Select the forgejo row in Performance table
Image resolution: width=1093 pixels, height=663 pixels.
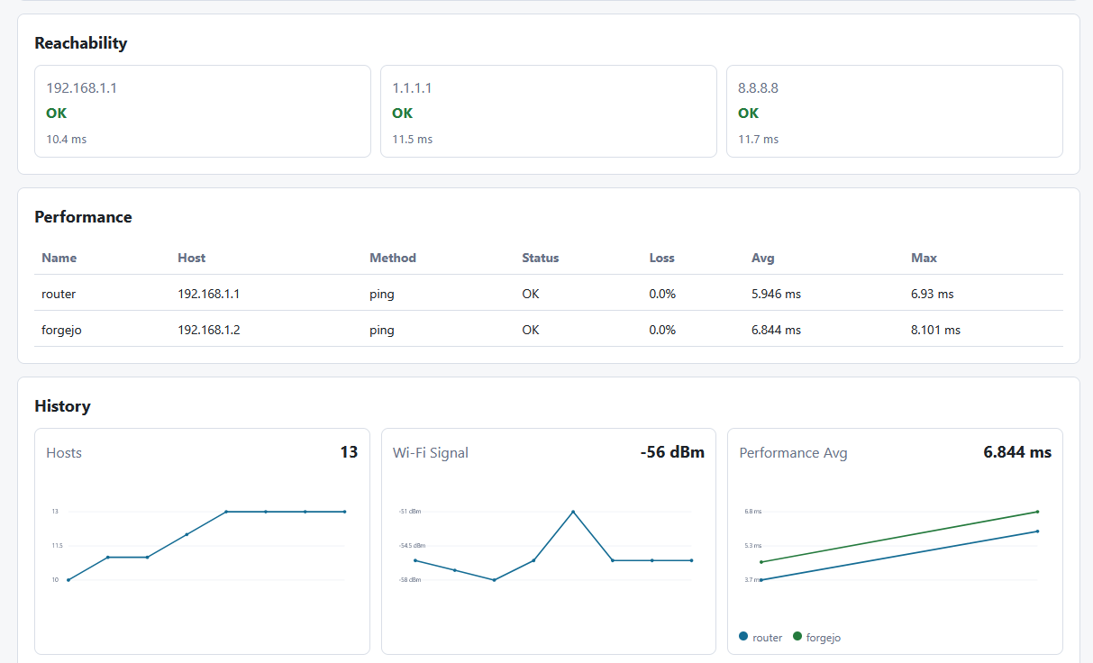549,330
